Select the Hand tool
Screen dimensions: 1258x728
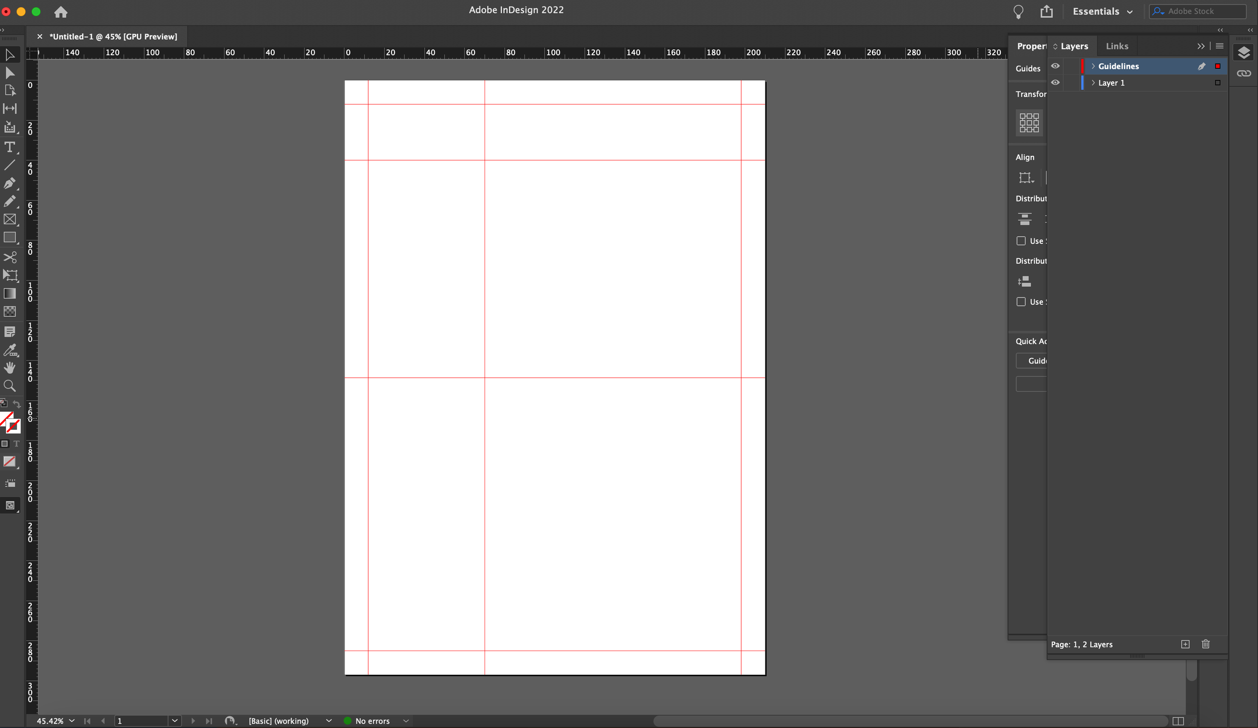click(x=11, y=368)
